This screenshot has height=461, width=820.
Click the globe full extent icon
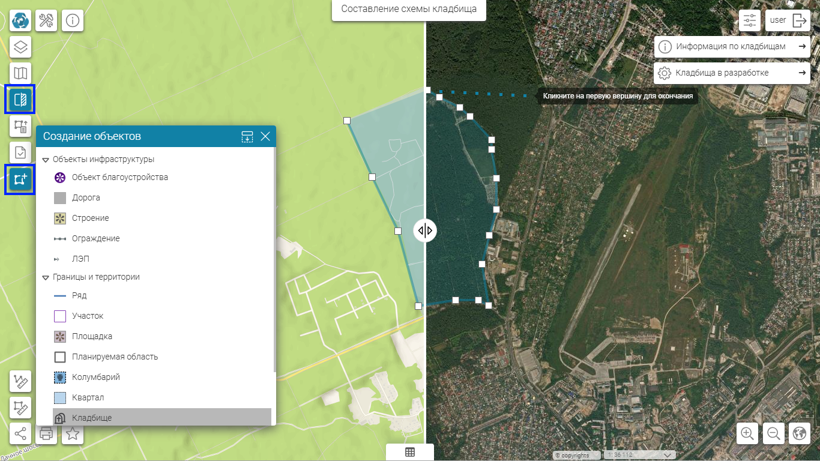point(799,433)
